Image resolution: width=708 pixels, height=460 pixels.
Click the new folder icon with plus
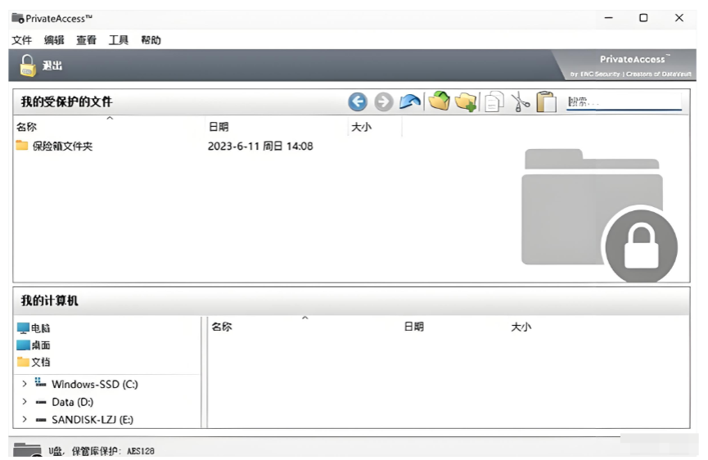(x=466, y=101)
